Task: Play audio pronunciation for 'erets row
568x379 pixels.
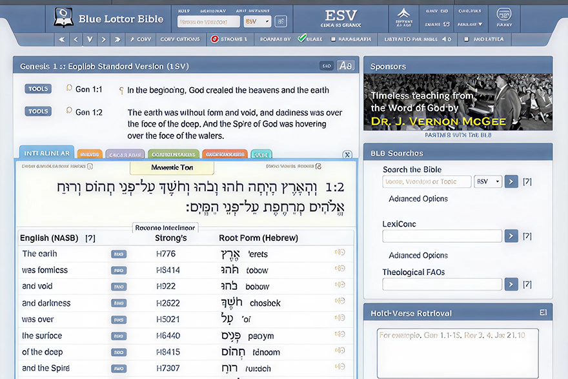Action: [x=340, y=252]
